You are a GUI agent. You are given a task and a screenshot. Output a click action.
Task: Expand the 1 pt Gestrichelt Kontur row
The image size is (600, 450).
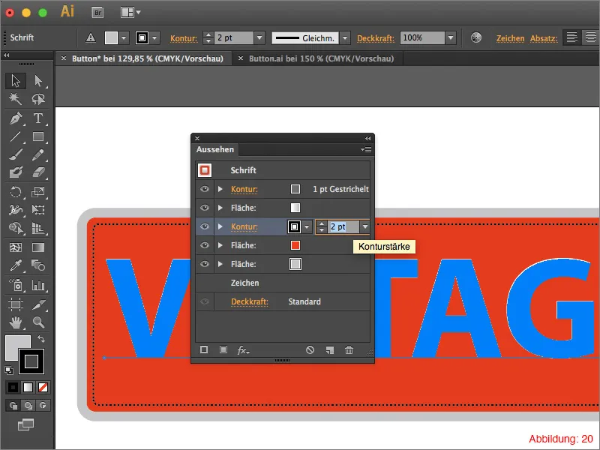click(220, 189)
